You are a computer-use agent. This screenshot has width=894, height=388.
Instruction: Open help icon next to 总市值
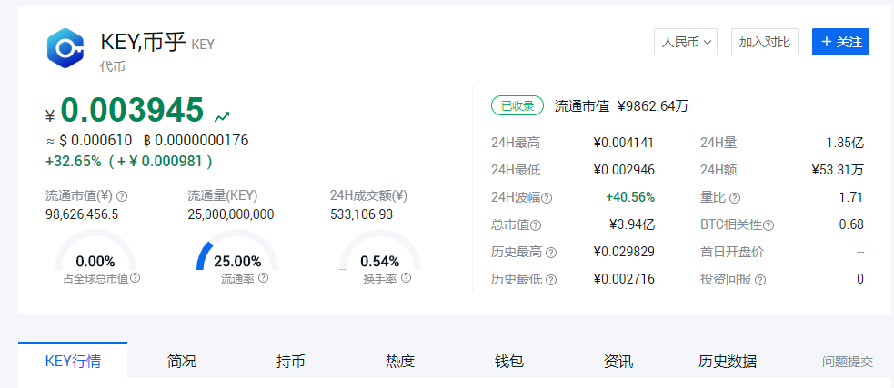[x=536, y=225]
